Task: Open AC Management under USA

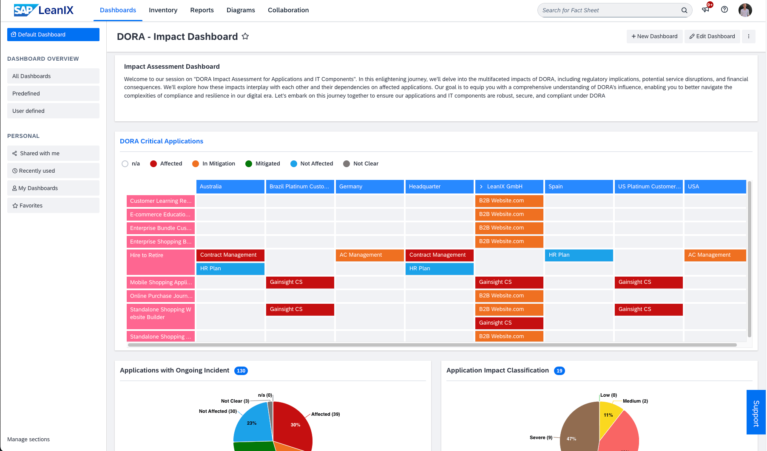Action: tap(715, 255)
